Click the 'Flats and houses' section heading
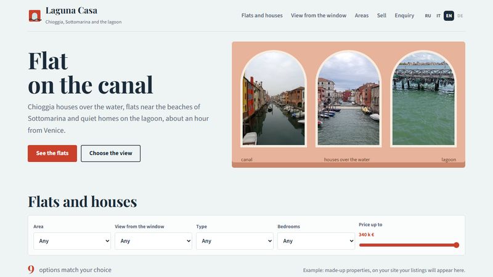The height and width of the screenshot is (277, 493). pyautogui.click(x=83, y=201)
